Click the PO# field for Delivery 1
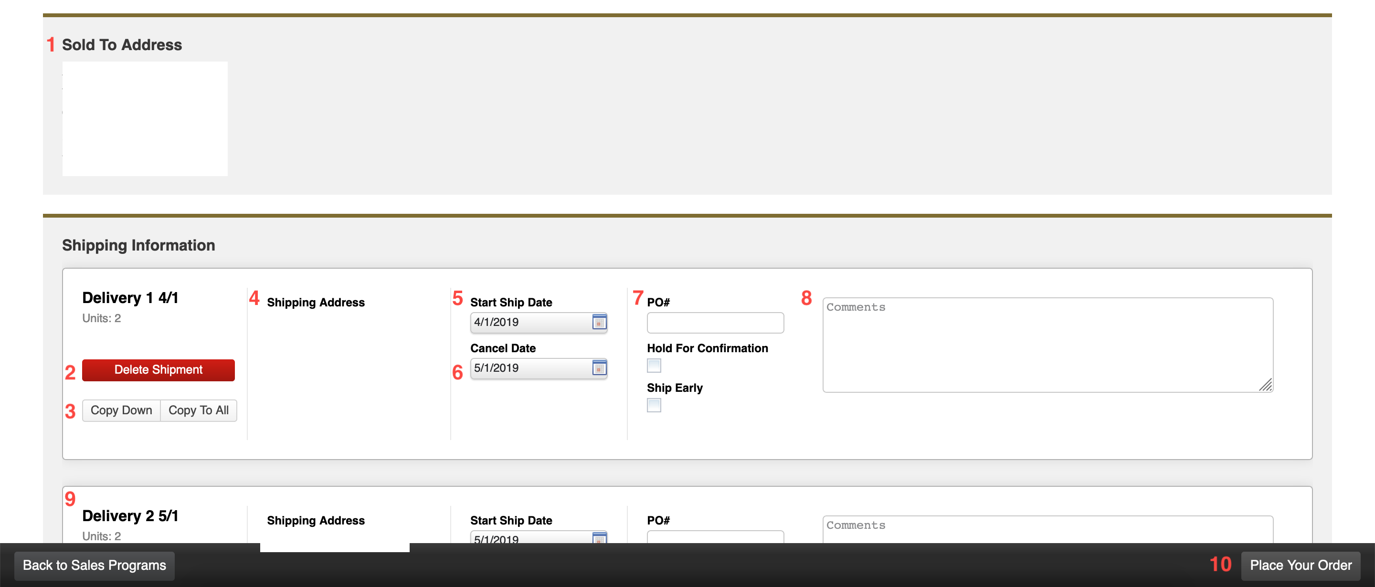1375x587 pixels. point(715,322)
